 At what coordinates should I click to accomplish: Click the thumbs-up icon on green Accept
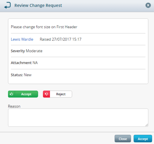click(x=12, y=94)
